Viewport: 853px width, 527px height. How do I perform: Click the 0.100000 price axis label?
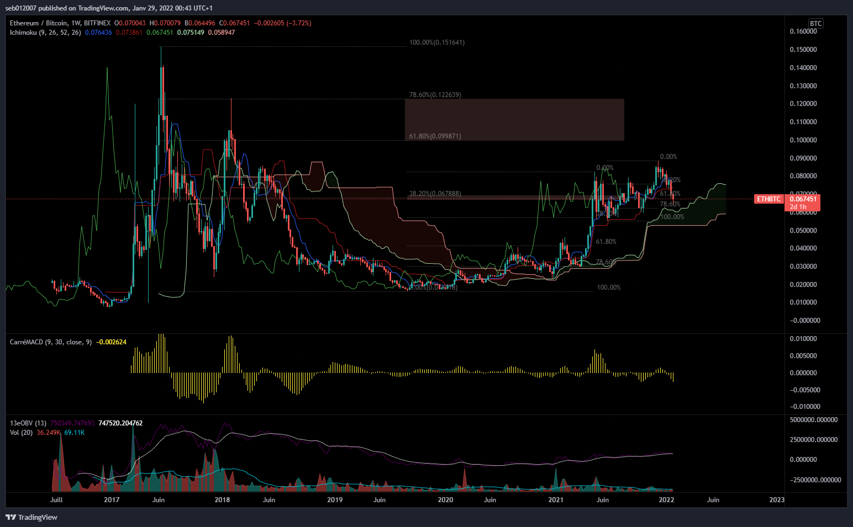click(x=803, y=140)
